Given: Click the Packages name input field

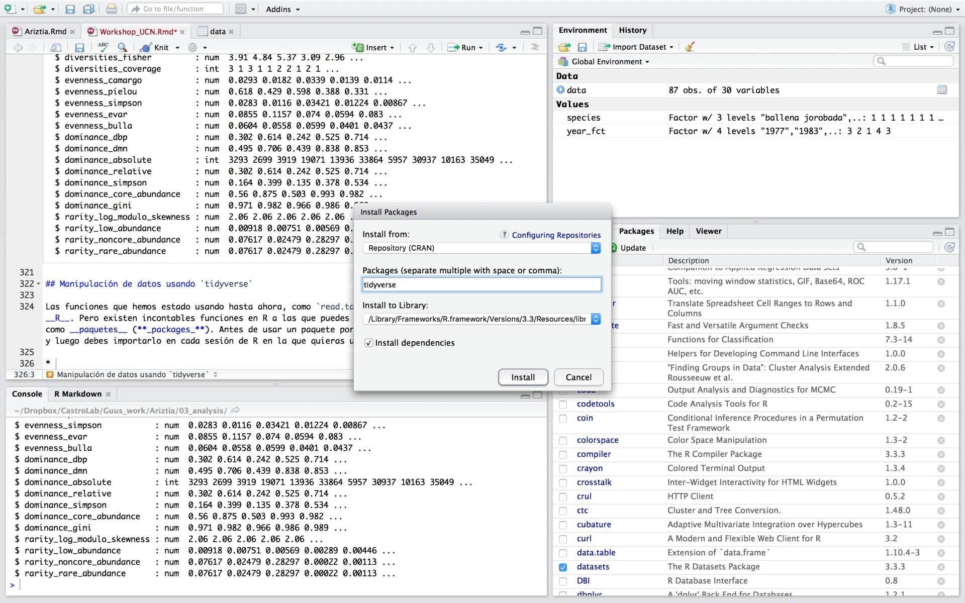Looking at the screenshot, I should tap(481, 285).
